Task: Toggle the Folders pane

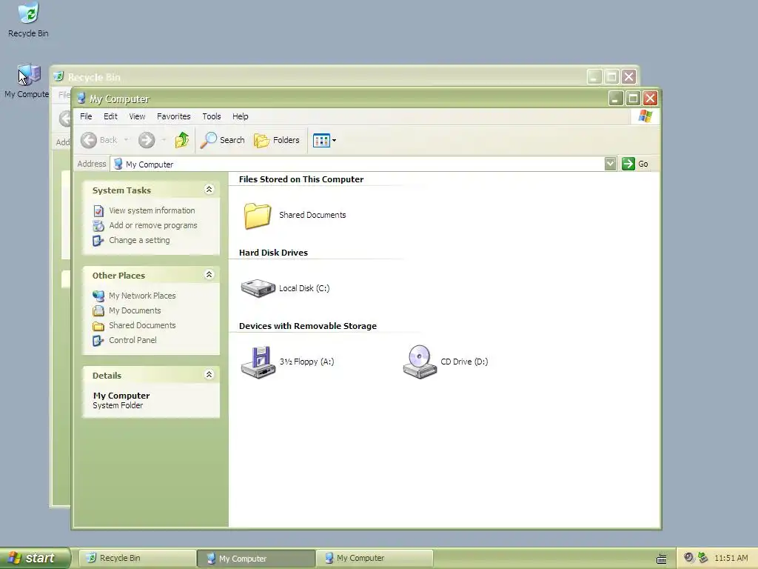Action: 277,140
